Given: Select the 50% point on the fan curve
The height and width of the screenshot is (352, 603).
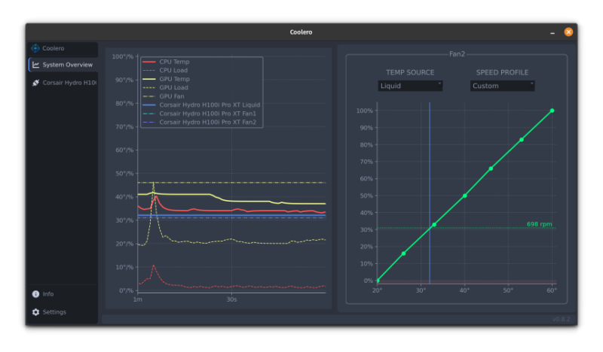Looking at the screenshot, I should (x=465, y=196).
